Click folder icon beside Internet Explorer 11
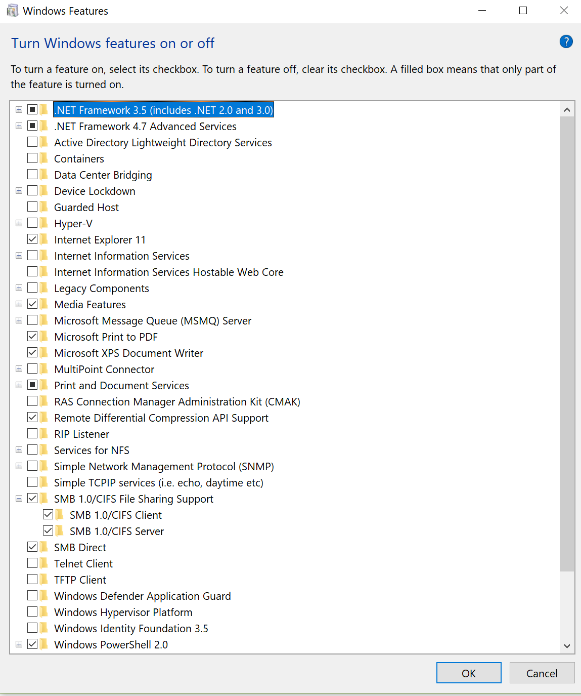This screenshot has height=696, width=581. (x=44, y=239)
